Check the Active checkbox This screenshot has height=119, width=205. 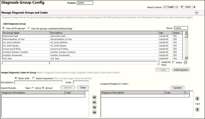(173, 63)
